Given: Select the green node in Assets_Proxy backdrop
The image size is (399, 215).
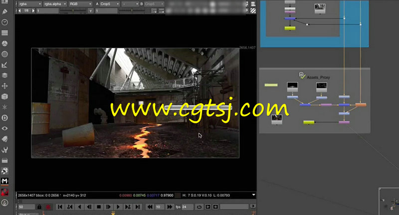Looking at the screenshot, I should coord(309,122).
